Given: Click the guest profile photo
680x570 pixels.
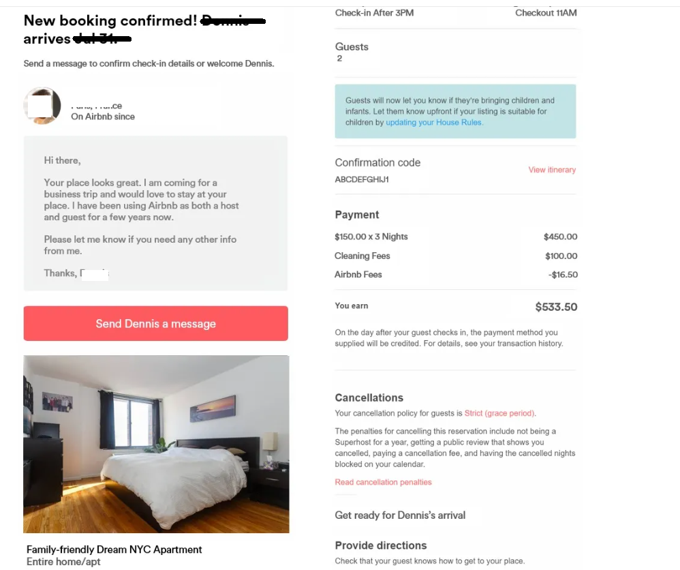Looking at the screenshot, I should click(x=42, y=106).
